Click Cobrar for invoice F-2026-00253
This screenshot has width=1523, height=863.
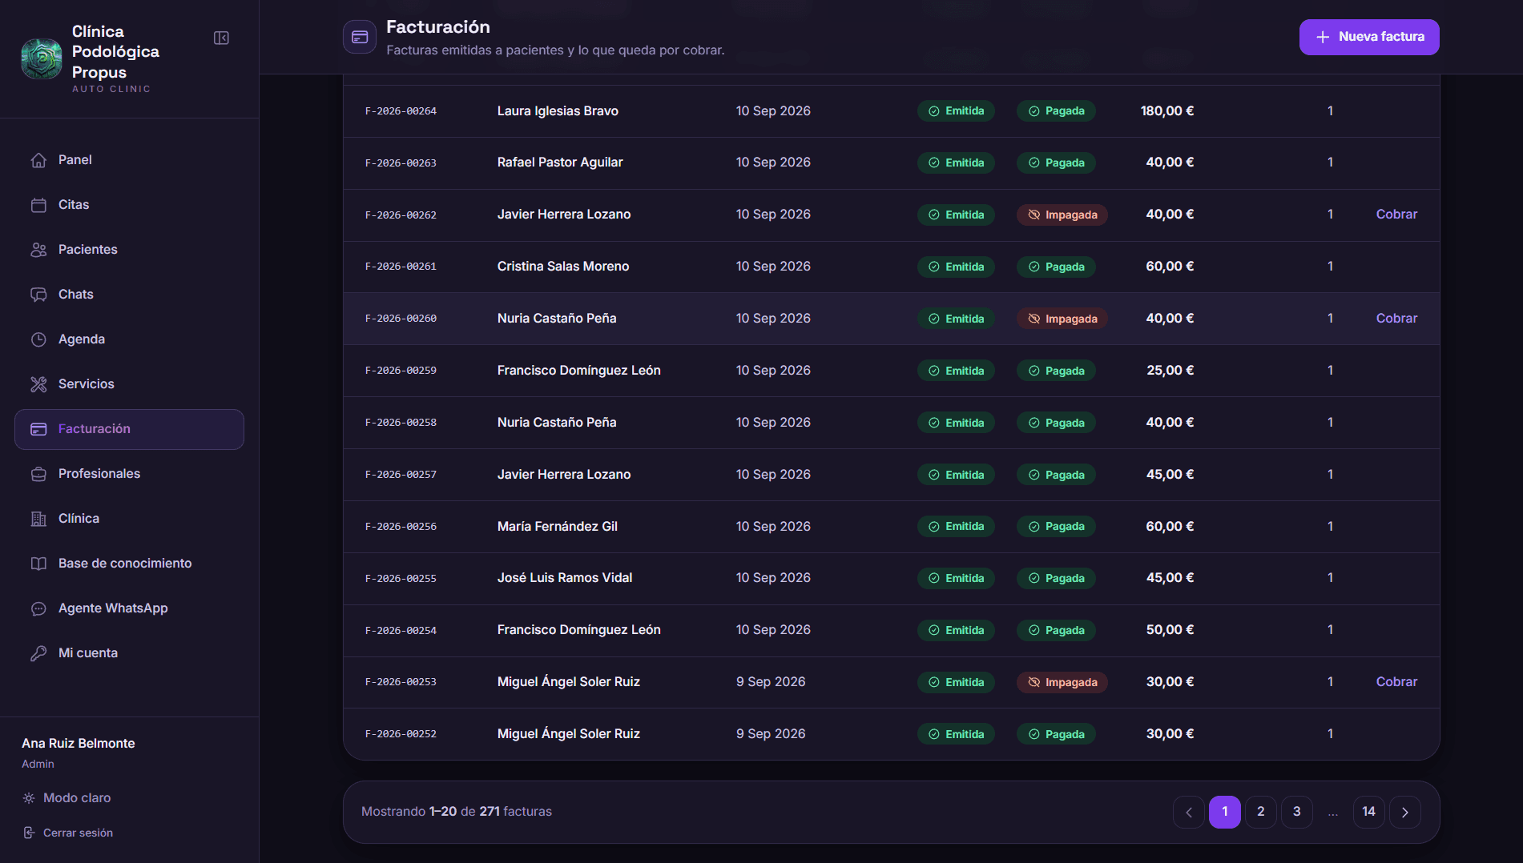[1396, 682]
